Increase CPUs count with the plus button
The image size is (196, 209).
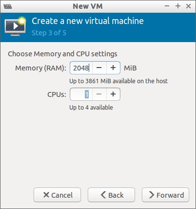pos(113,94)
